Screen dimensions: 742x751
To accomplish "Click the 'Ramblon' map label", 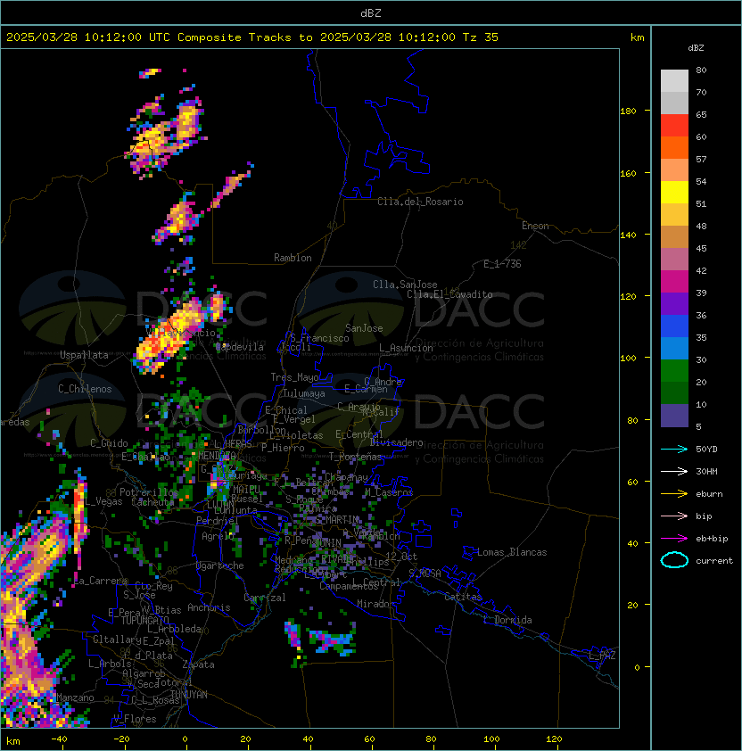I will [293, 258].
